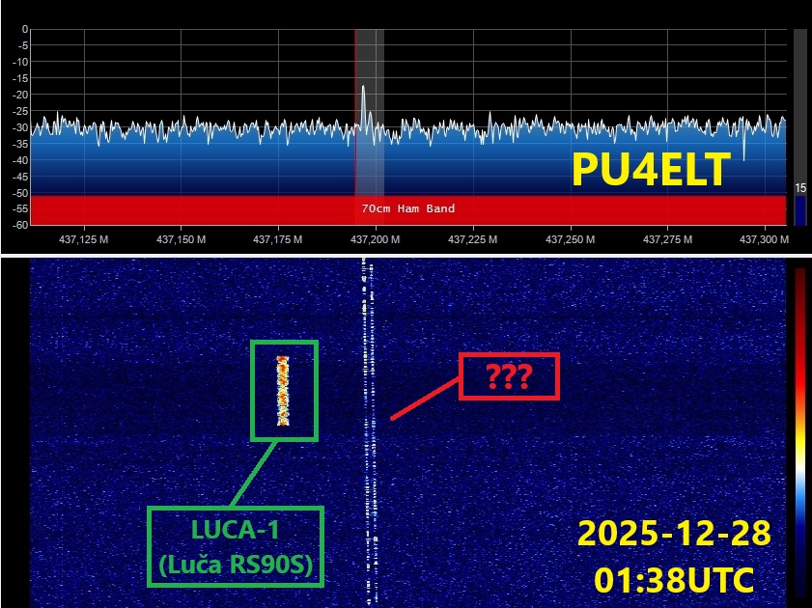Tune to the 437,150 M frequency label
812x608 pixels.
point(182,238)
